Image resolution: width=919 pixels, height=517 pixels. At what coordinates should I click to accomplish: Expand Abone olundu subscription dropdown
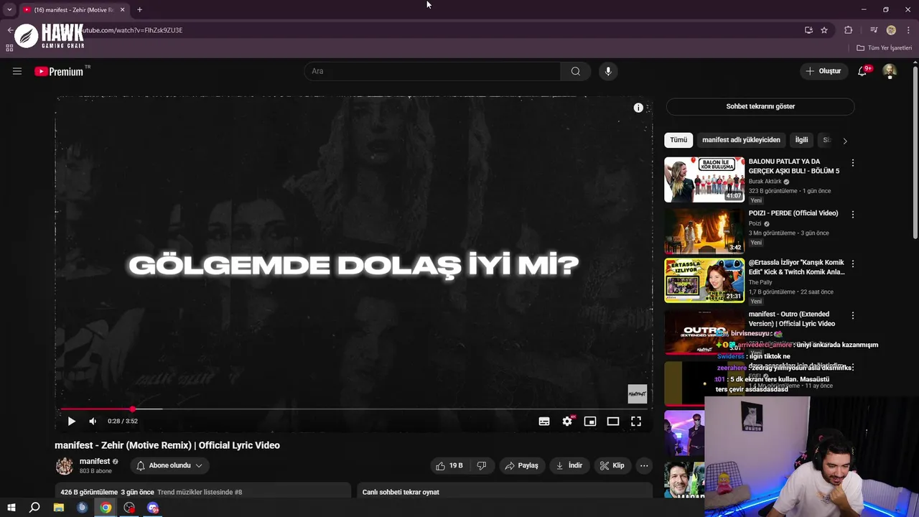169,465
